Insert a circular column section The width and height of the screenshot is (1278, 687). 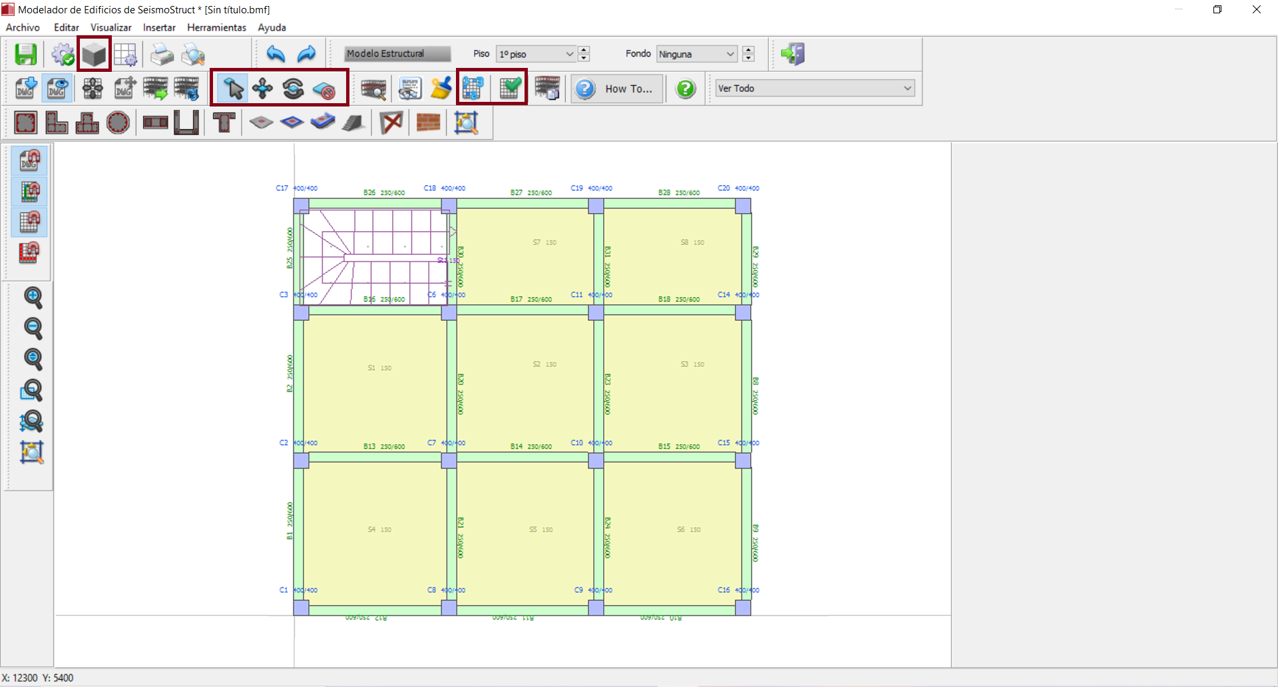[x=118, y=123]
